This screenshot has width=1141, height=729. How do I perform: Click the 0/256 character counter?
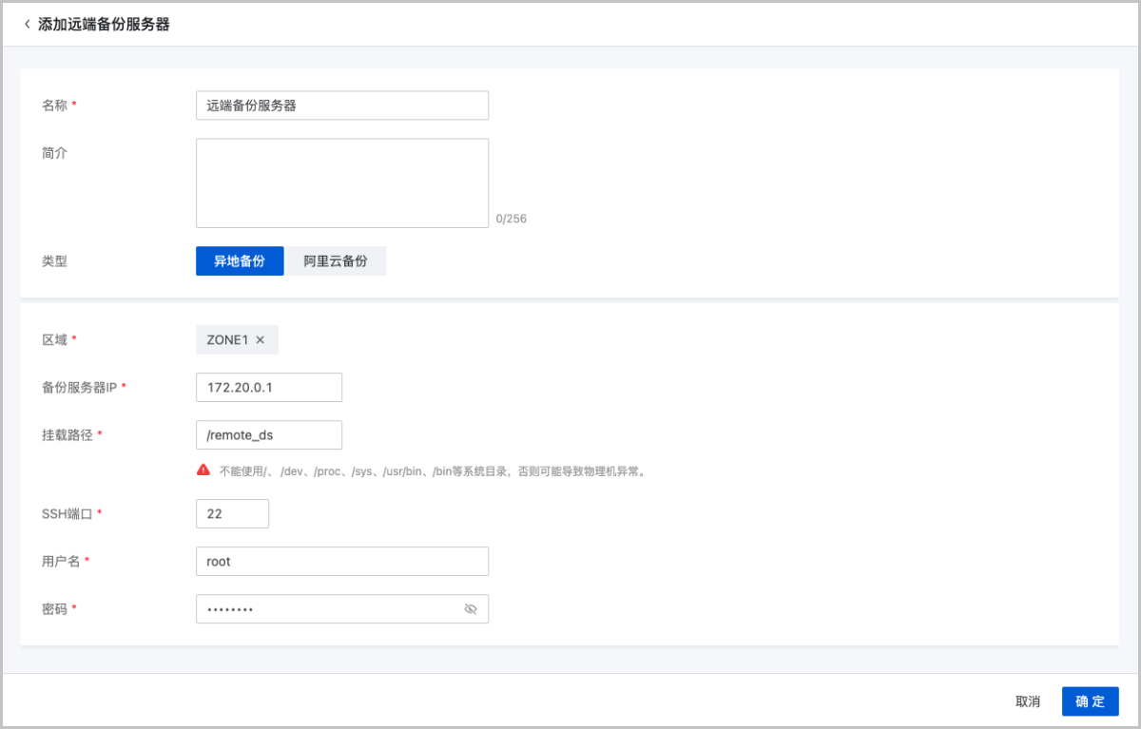511,219
